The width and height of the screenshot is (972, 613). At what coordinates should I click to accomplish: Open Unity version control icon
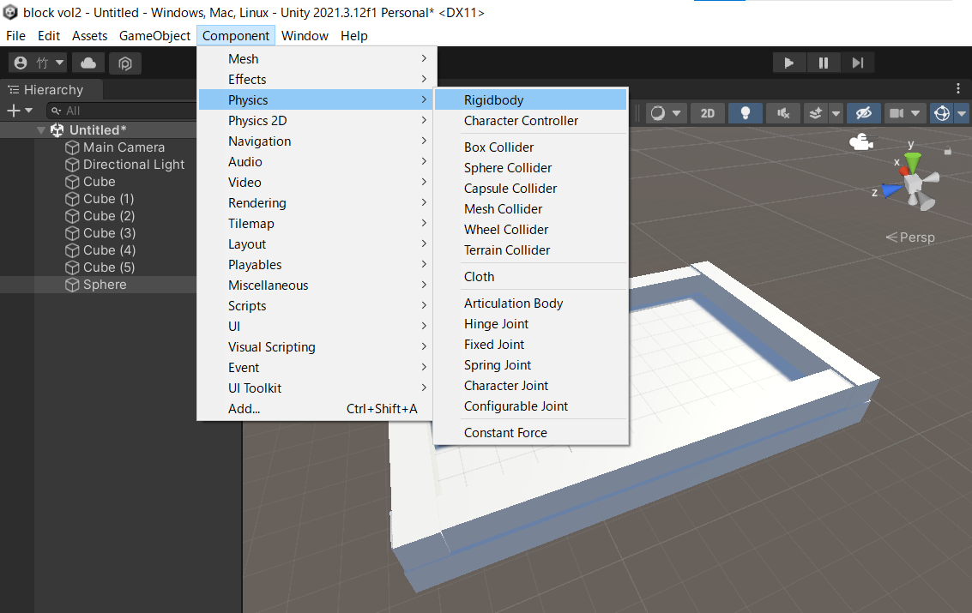125,63
